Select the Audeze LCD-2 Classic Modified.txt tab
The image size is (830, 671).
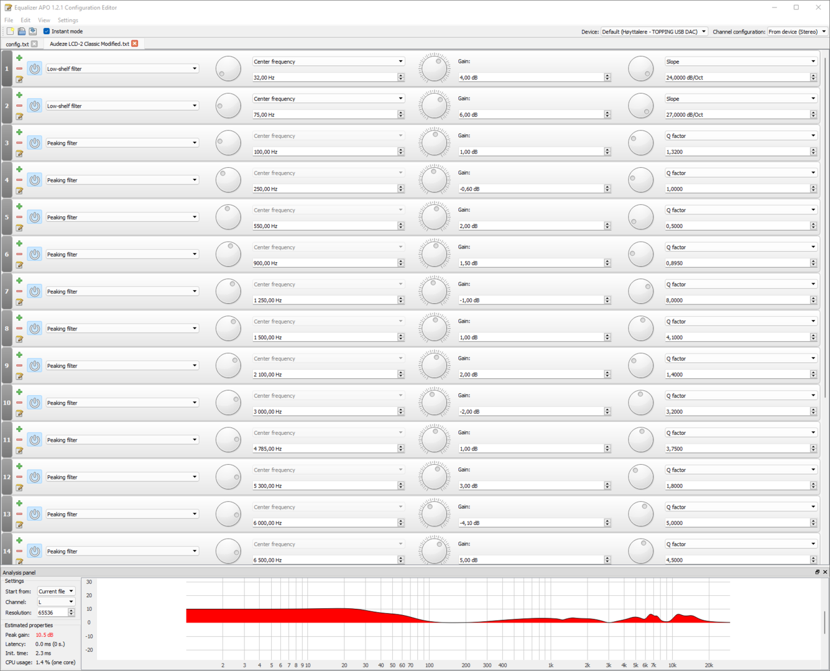click(x=90, y=44)
